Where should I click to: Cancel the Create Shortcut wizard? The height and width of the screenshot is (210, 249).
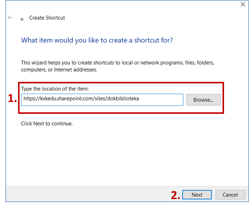click(230, 195)
